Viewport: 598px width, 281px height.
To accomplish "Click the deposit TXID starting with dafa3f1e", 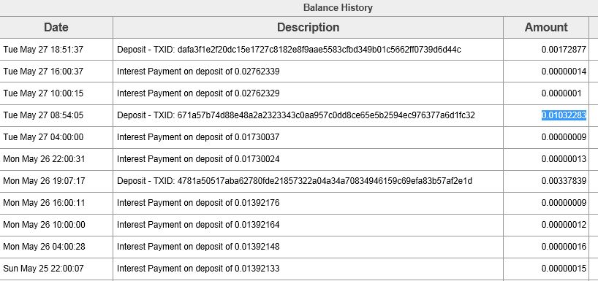I will (319, 50).
